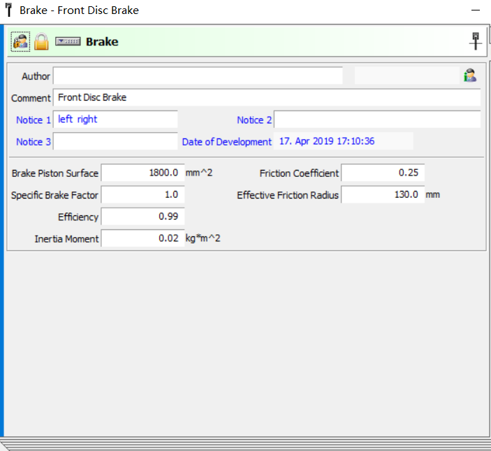Edit the Inertia Moment value
The width and height of the screenshot is (491, 451).
pos(142,239)
